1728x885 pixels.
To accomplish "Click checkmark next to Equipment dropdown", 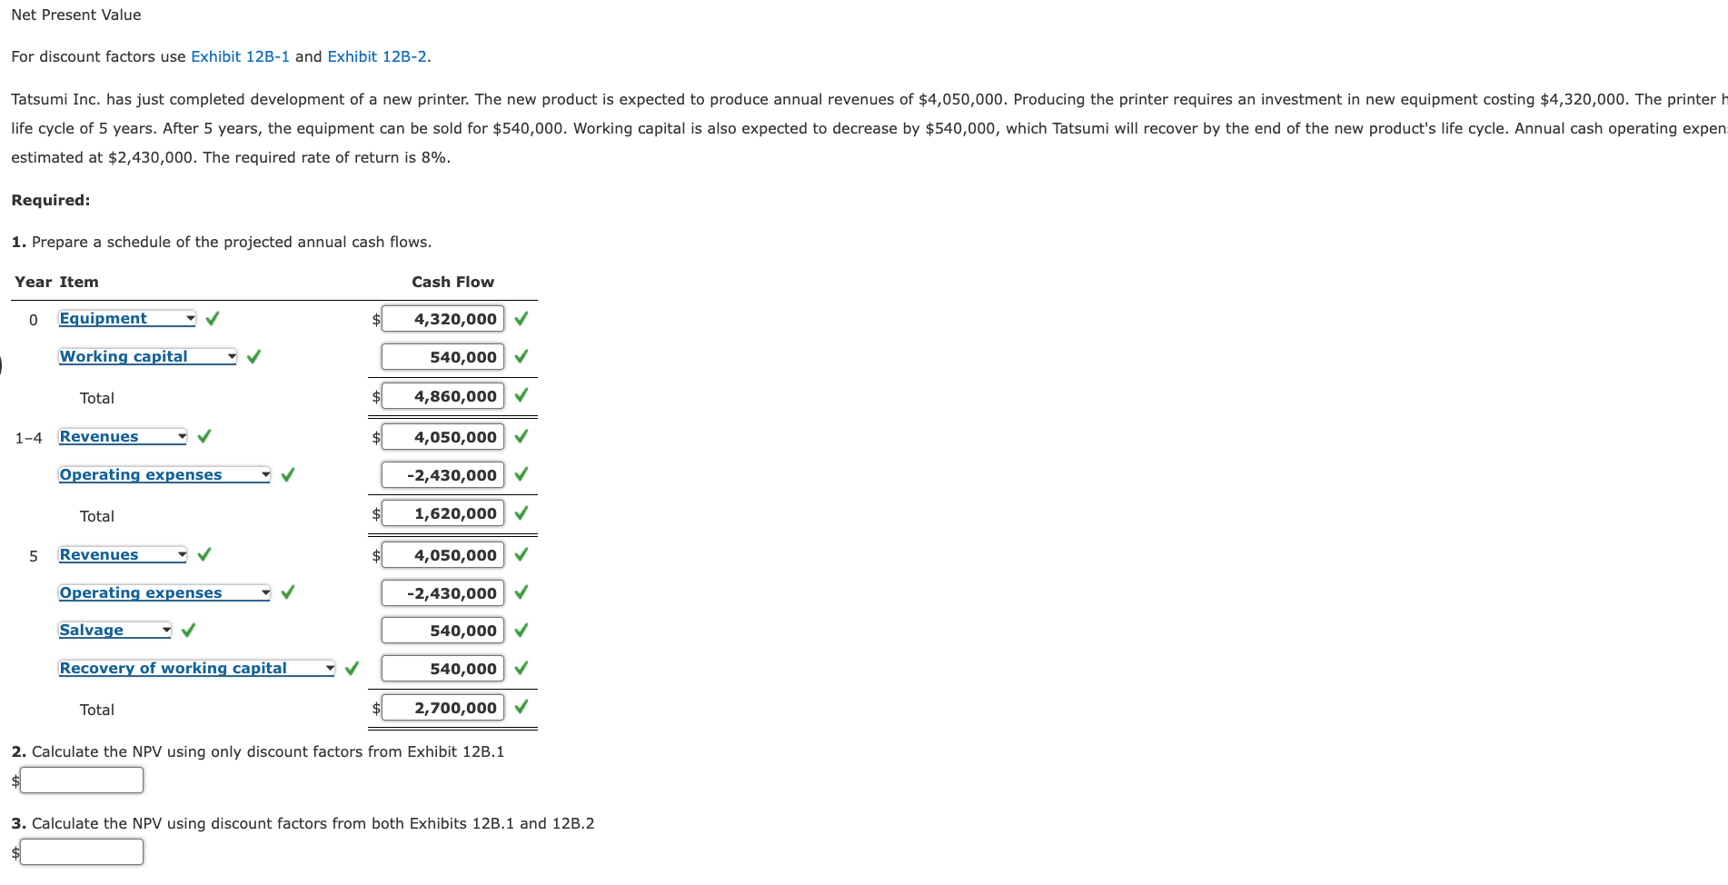I will tap(213, 318).
